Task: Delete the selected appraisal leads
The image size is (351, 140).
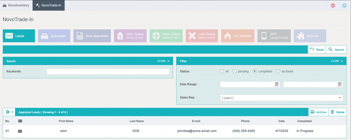Action: (337, 112)
